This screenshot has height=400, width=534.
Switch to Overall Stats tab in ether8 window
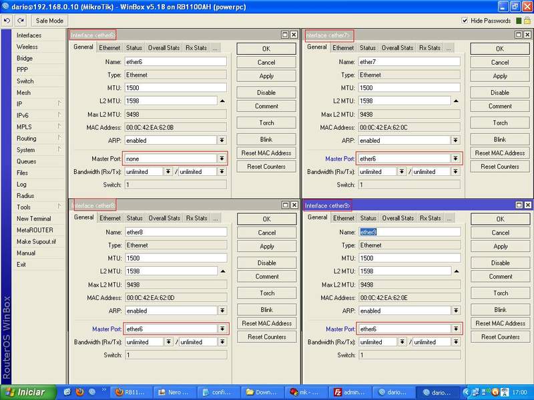(164, 218)
